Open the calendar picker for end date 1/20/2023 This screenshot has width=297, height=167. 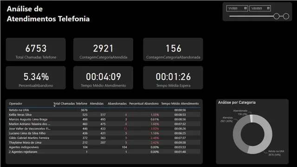point(268,8)
